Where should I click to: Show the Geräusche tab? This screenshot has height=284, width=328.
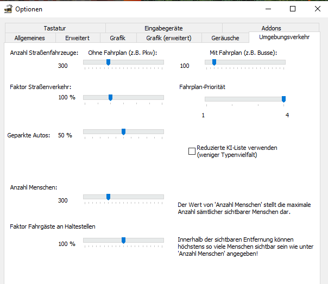[x=225, y=38]
